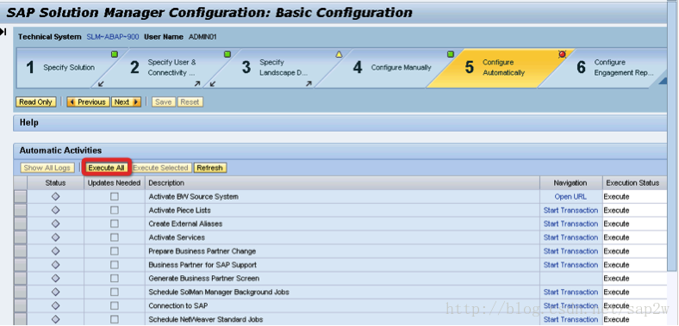The height and width of the screenshot is (326, 679).
Task: Select row header for Activate Piece Lists
Action: click(x=21, y=210)
